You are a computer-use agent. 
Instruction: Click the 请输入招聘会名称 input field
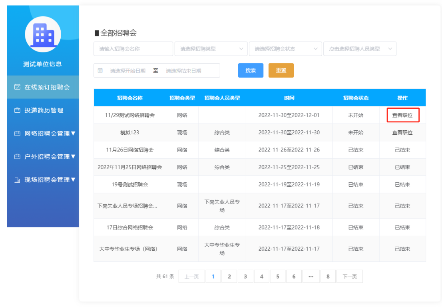pyautogui.click(x=133, y=48)
